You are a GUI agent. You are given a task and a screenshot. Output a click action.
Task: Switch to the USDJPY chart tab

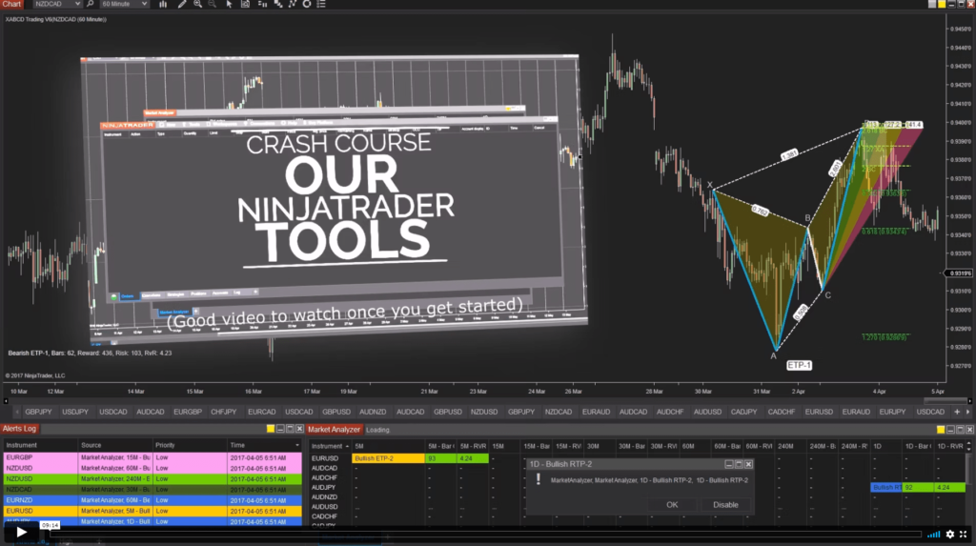75,412
